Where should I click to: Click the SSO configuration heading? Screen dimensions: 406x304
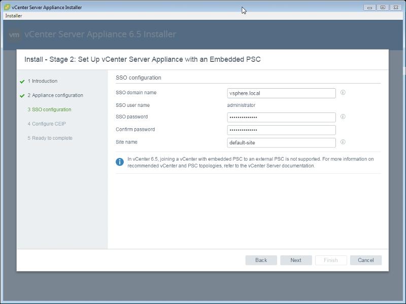point(138,78)
